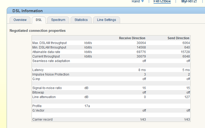Screen dimensions: 205x128
Task: Open the Rand dropdown arrow
Action: [142, 1]
